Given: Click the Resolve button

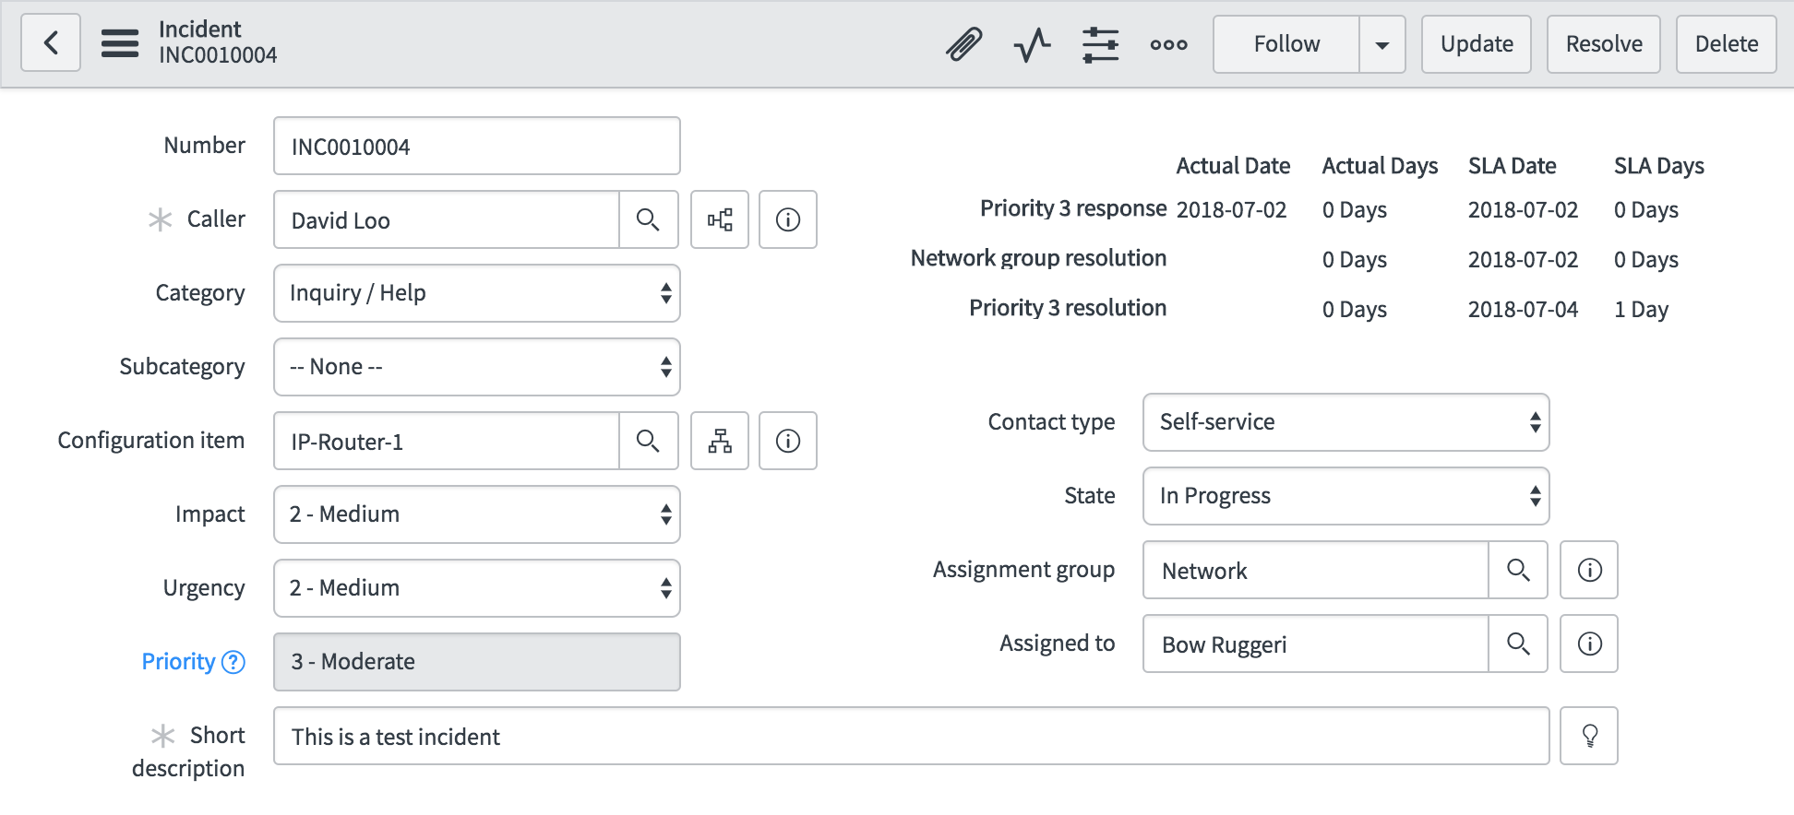Looking at the screenshot, I should [1604, 43].
